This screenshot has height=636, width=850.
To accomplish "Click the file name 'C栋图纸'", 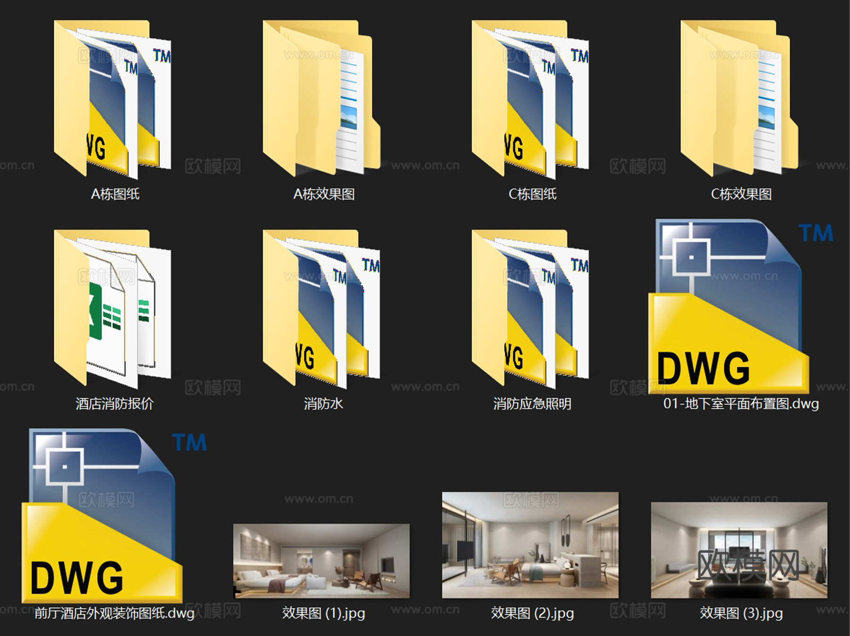I will pyautogui.click(x=533, y=194).
